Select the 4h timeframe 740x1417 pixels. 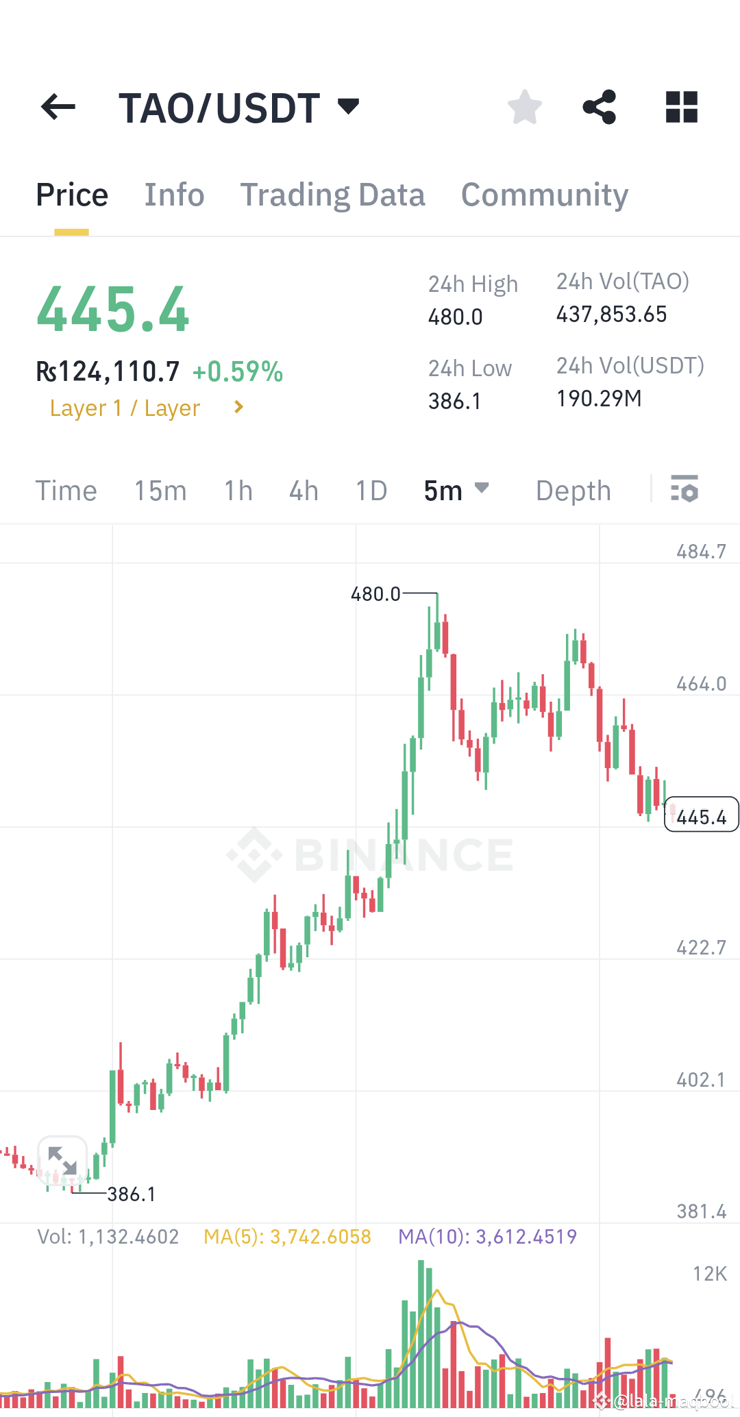[x=303, y=490]
